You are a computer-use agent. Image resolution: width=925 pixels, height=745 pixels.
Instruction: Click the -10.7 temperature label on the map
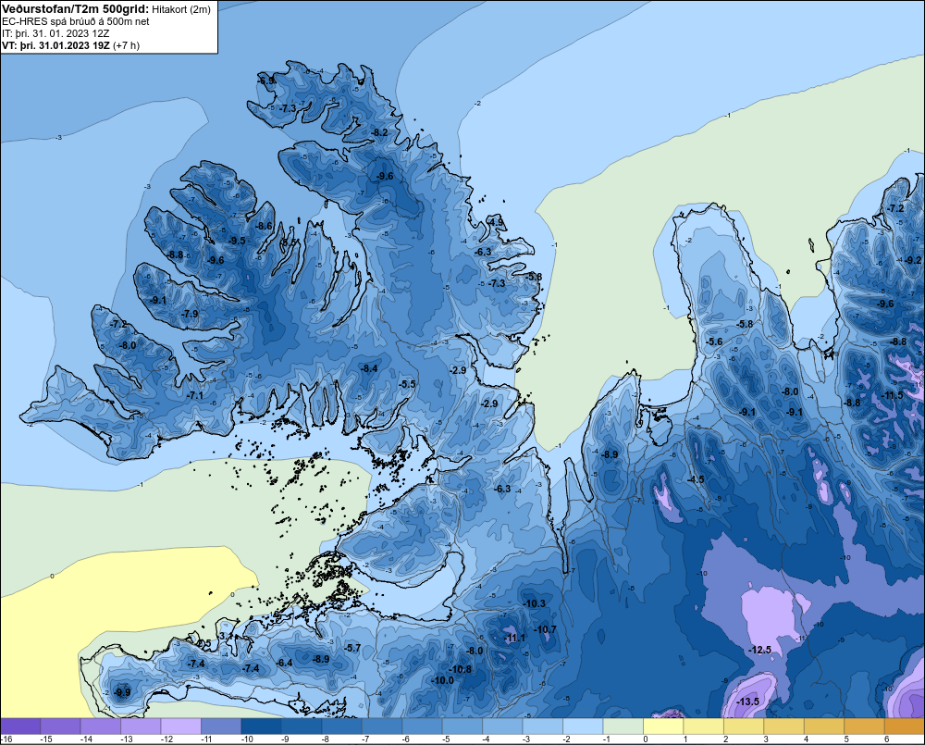[x=546, y=629]
